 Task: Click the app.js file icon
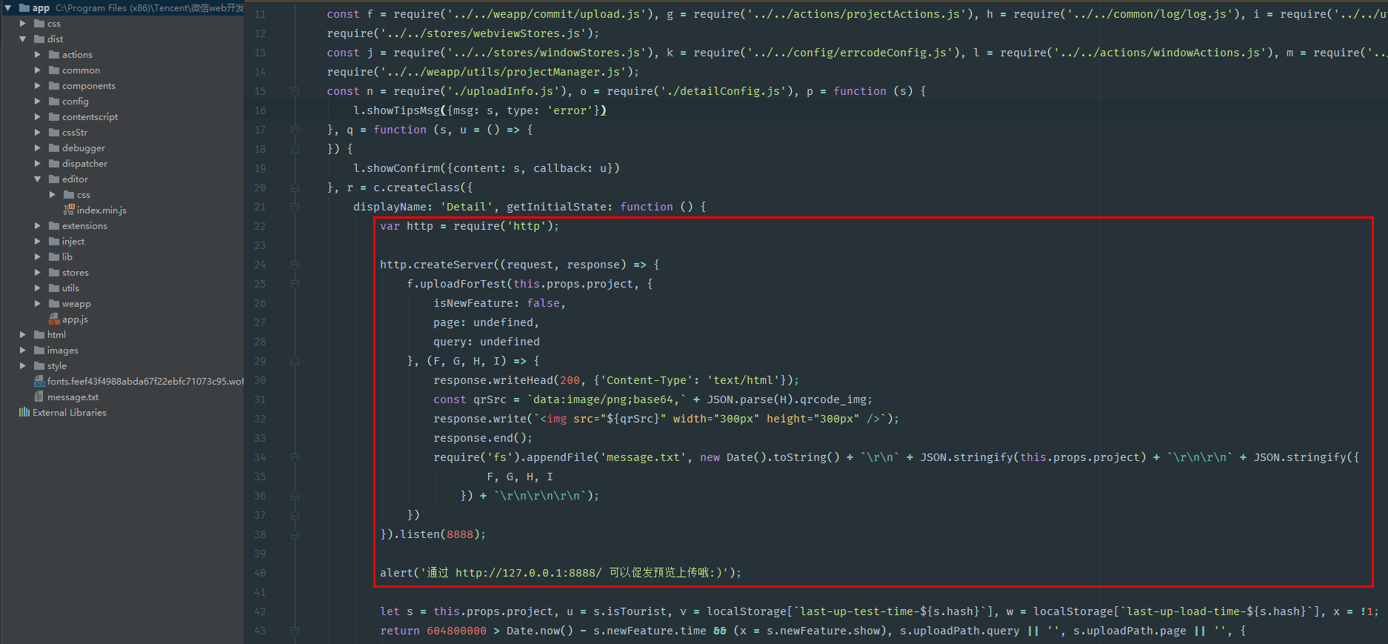[x=54, y=319]
